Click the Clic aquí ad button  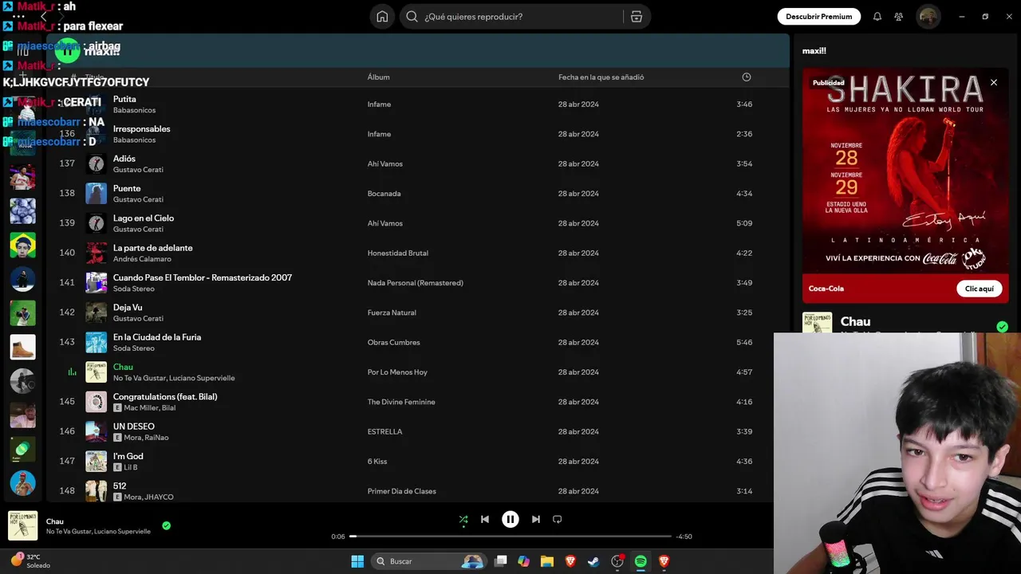click(979, 289)
